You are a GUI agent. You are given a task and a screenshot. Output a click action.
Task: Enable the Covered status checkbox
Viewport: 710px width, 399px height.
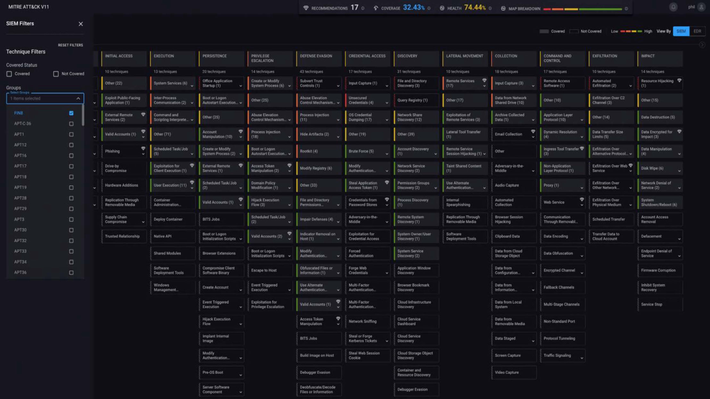point(9,74)
